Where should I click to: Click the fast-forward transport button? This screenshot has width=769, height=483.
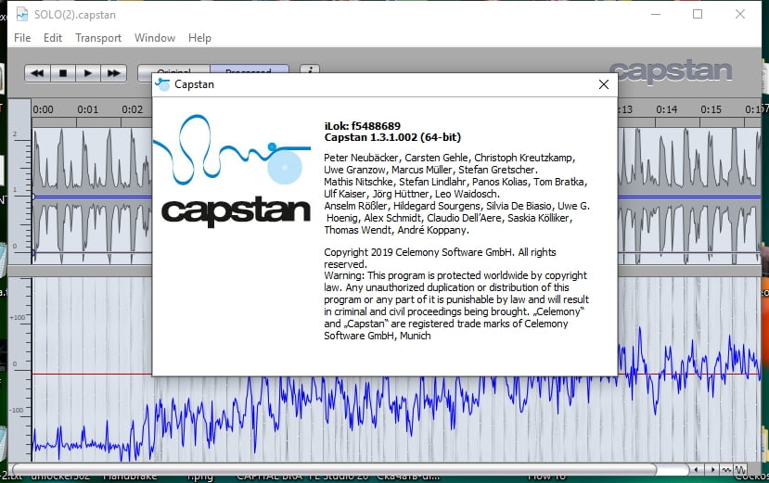[114, 73]
